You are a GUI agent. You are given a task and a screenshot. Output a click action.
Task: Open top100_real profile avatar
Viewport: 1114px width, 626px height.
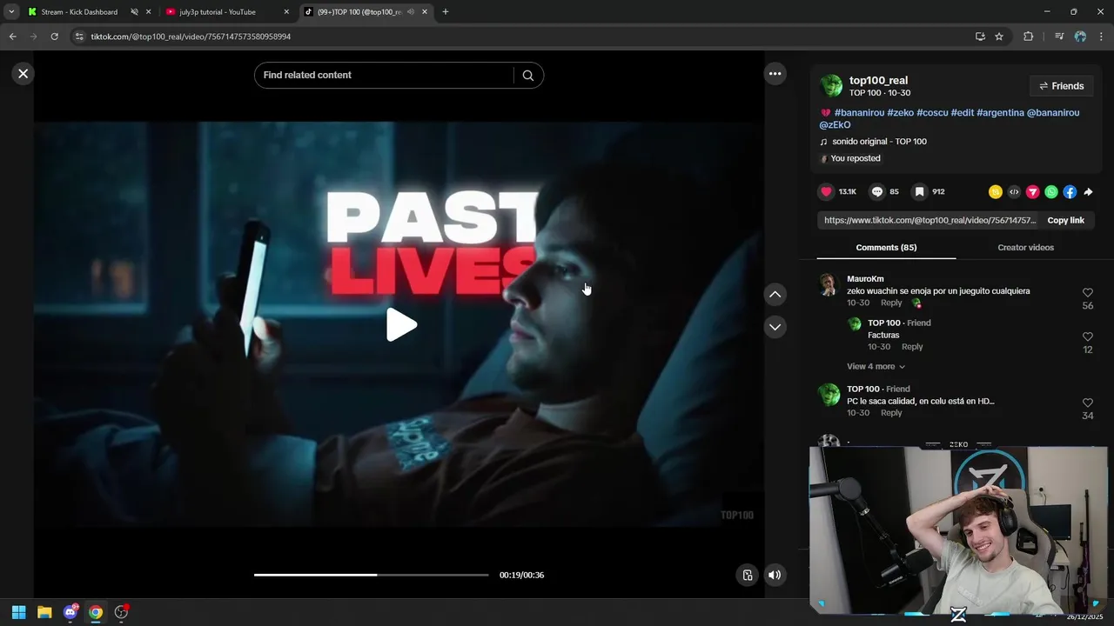coord(832,85)
